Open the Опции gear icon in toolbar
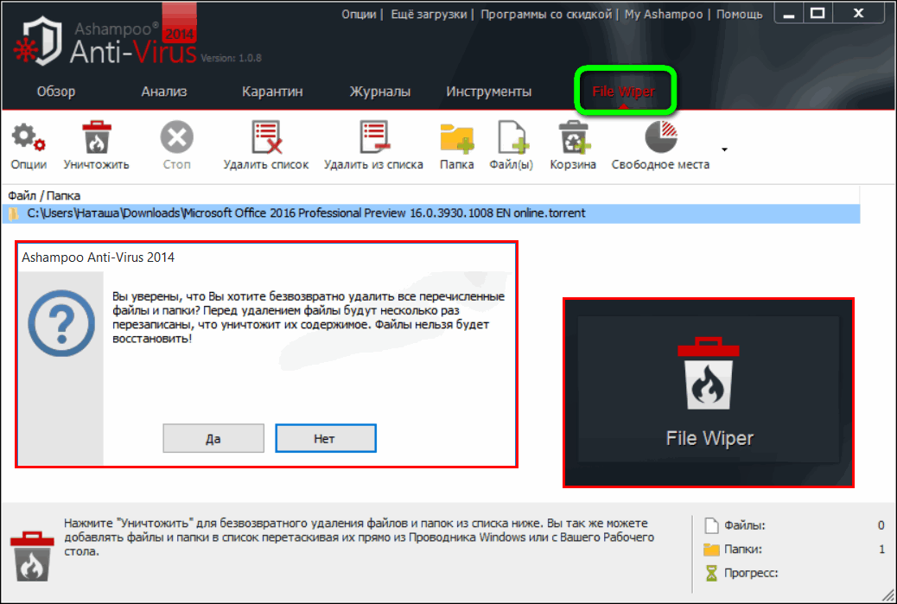This screenshot has width=897, height=604. [x=28, y=138]
